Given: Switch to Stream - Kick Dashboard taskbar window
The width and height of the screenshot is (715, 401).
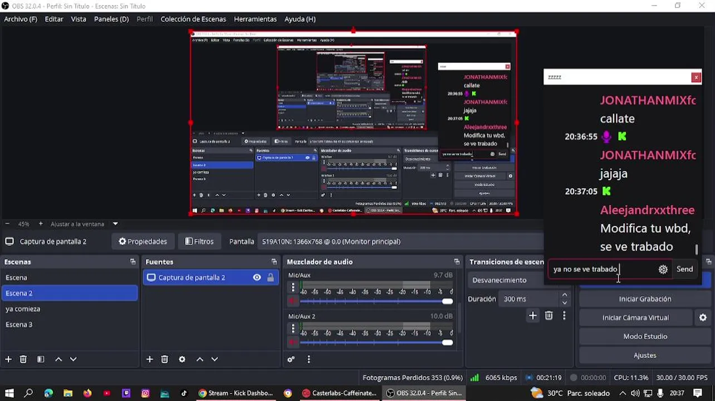Looking at the screenshot, I should tap(236, 393).
